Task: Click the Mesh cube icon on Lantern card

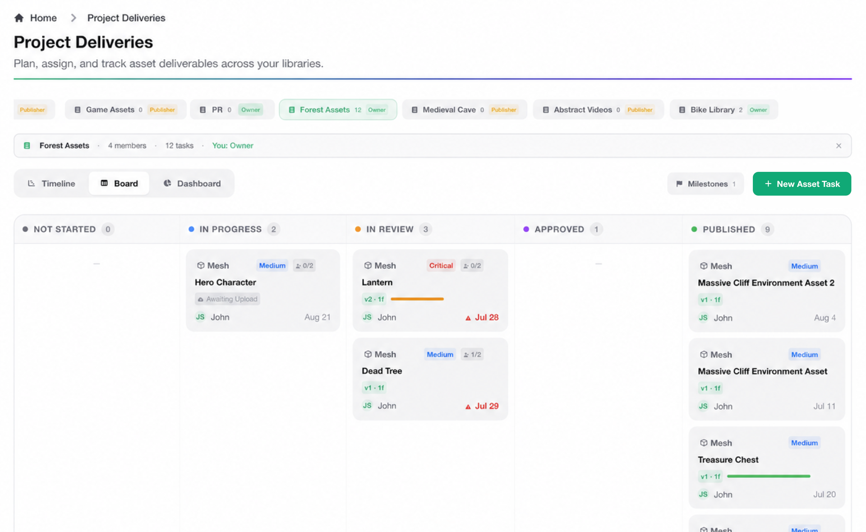Action: coord(368,265)
